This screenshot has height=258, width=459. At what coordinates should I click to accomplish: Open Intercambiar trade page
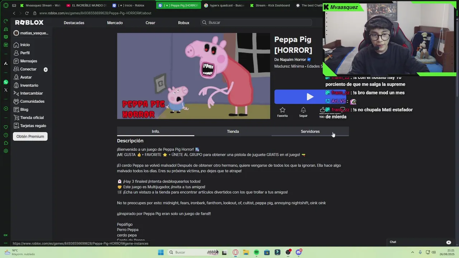point(28,93)
